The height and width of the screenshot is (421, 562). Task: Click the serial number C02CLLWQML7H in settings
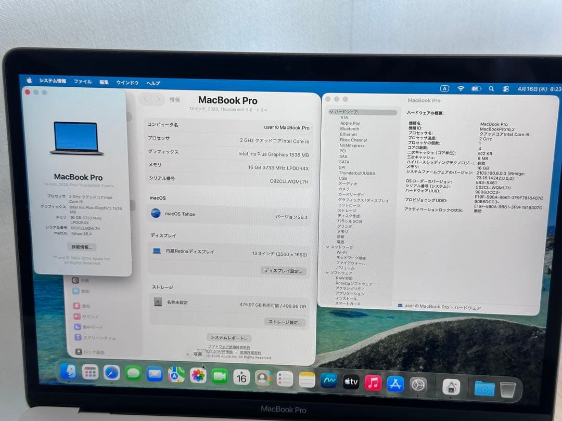tap(289, 181)
